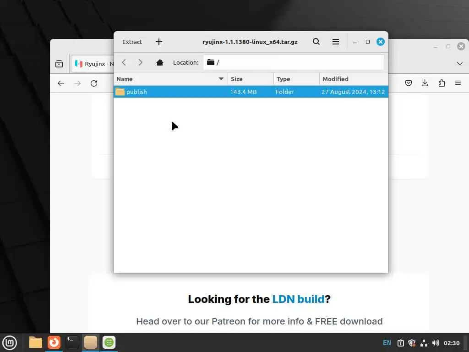Open Files from the taskbar
Viewport: 469px width, 352px height.
(36, 342)
